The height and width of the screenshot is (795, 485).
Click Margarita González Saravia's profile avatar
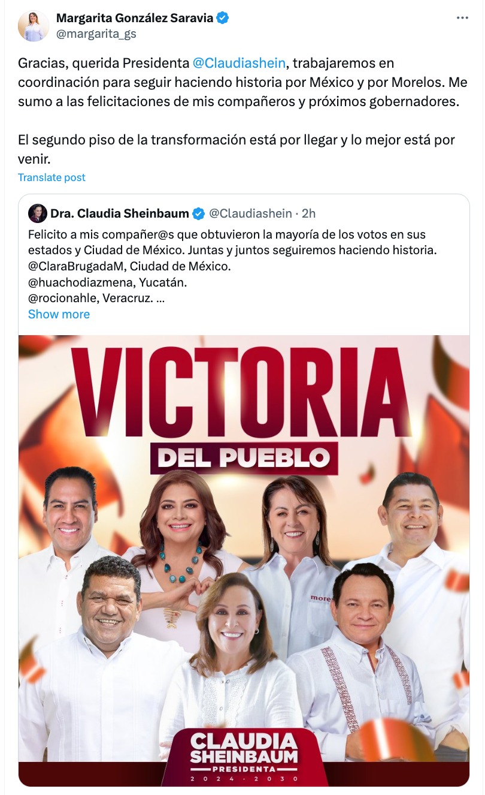(x=33, y=26)
